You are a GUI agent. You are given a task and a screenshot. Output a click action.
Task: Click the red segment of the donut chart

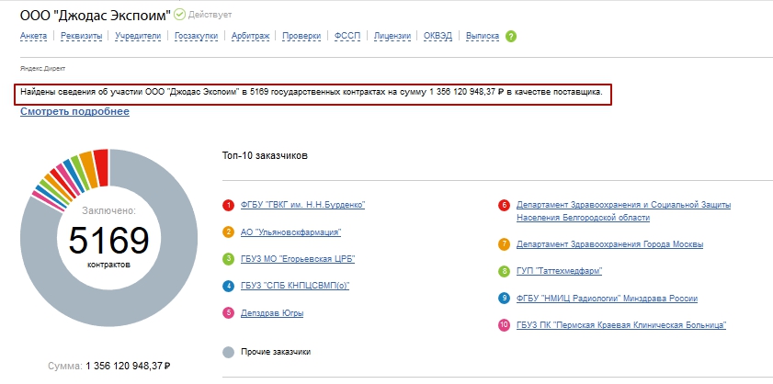(101, 166)
